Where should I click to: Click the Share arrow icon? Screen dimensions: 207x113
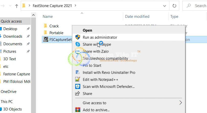[78, 93]
